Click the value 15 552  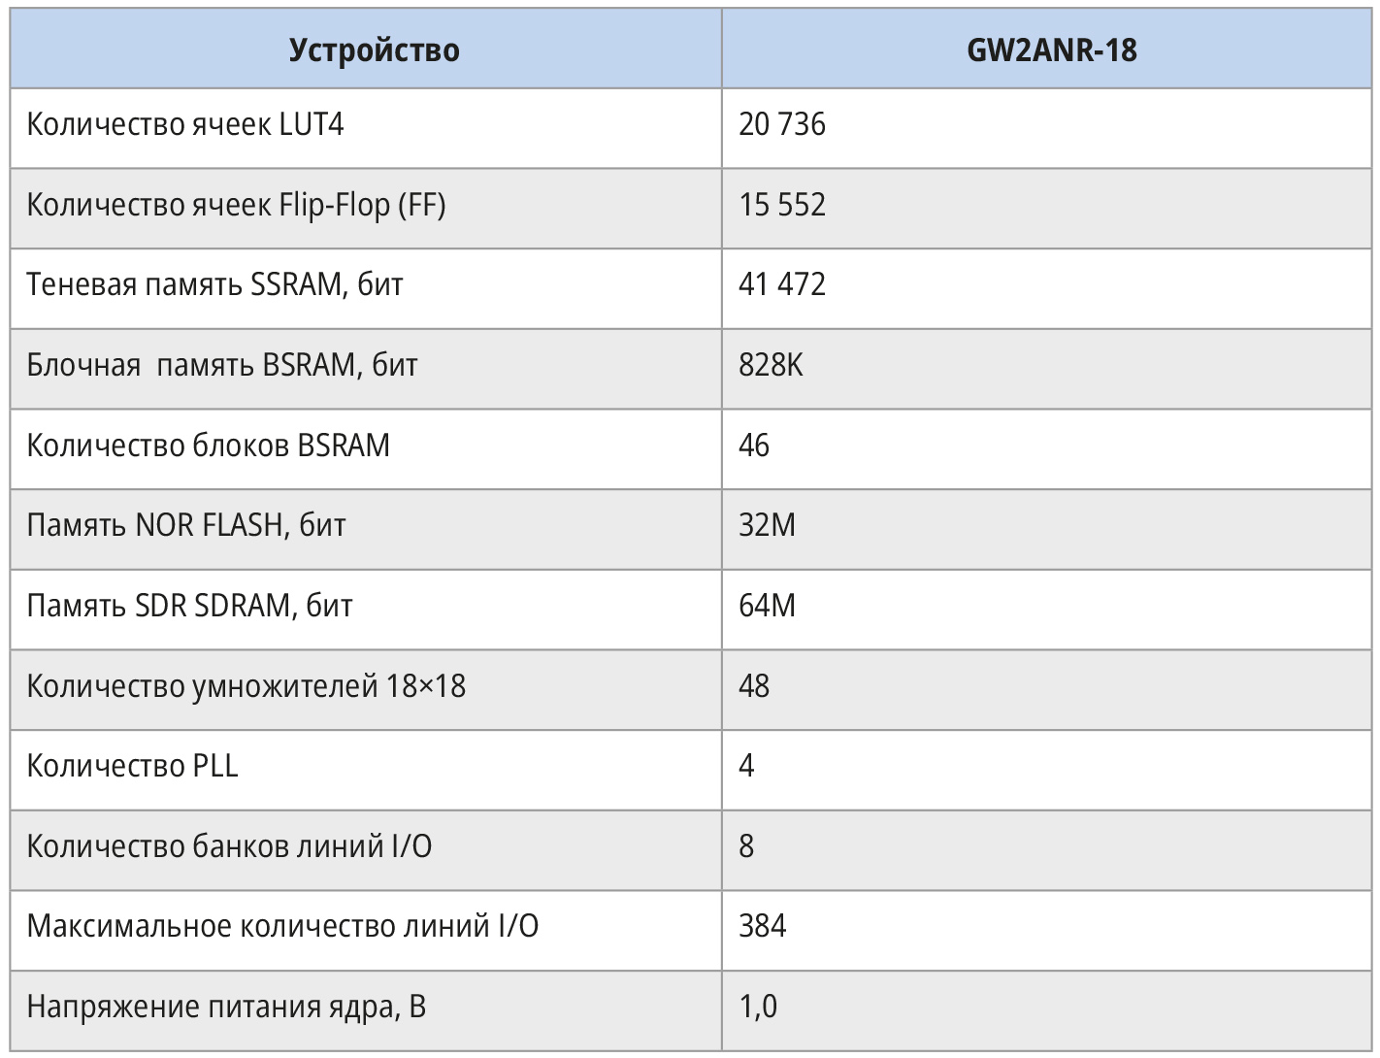782,205
